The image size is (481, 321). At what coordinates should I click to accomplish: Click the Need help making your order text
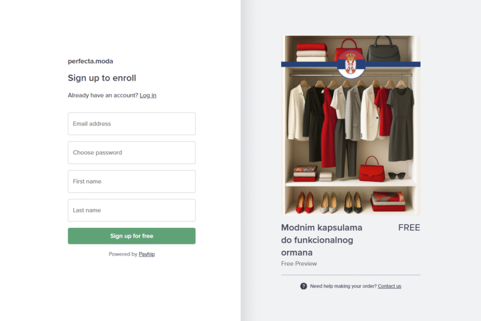(343, 286)
